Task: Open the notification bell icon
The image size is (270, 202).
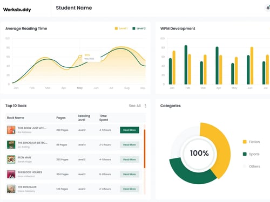Action: [x=268, y=8]
